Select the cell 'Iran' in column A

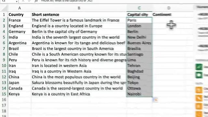click(19, 66)
